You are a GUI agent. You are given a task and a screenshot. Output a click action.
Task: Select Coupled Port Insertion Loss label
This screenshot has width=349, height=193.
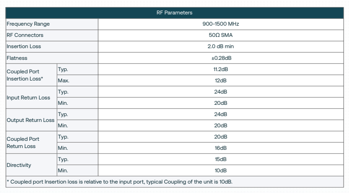click(x=25, y=75)
